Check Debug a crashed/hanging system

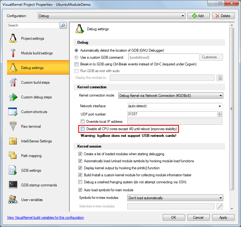[80, 182]
